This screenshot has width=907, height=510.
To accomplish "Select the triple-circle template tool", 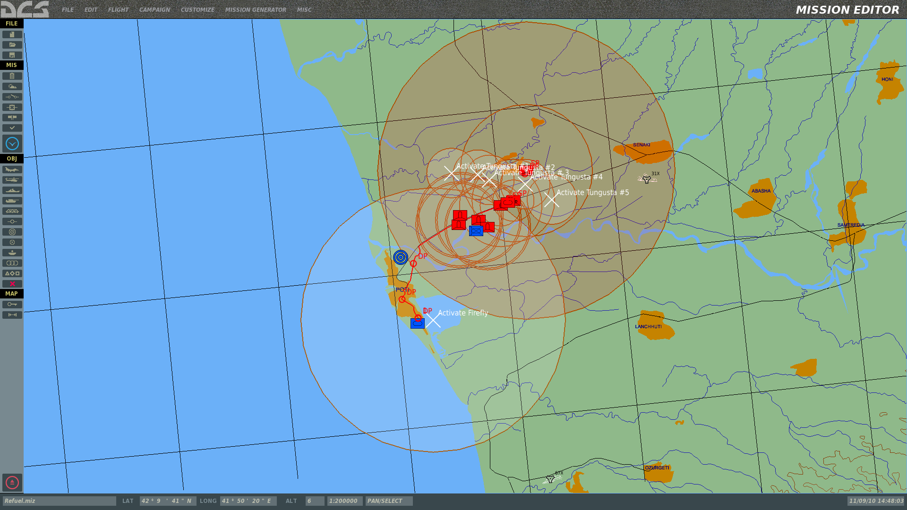I will [12, 263].
